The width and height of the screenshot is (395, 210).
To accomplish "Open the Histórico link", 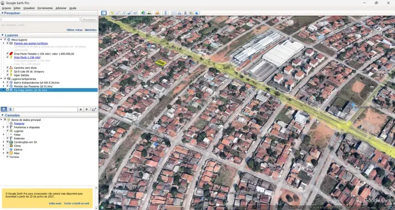I will (90, 30).
